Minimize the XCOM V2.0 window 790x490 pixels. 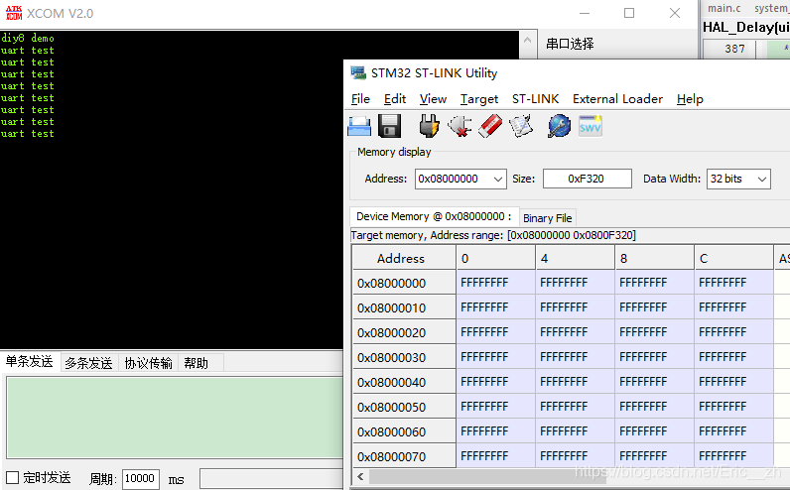click(585, 13)
